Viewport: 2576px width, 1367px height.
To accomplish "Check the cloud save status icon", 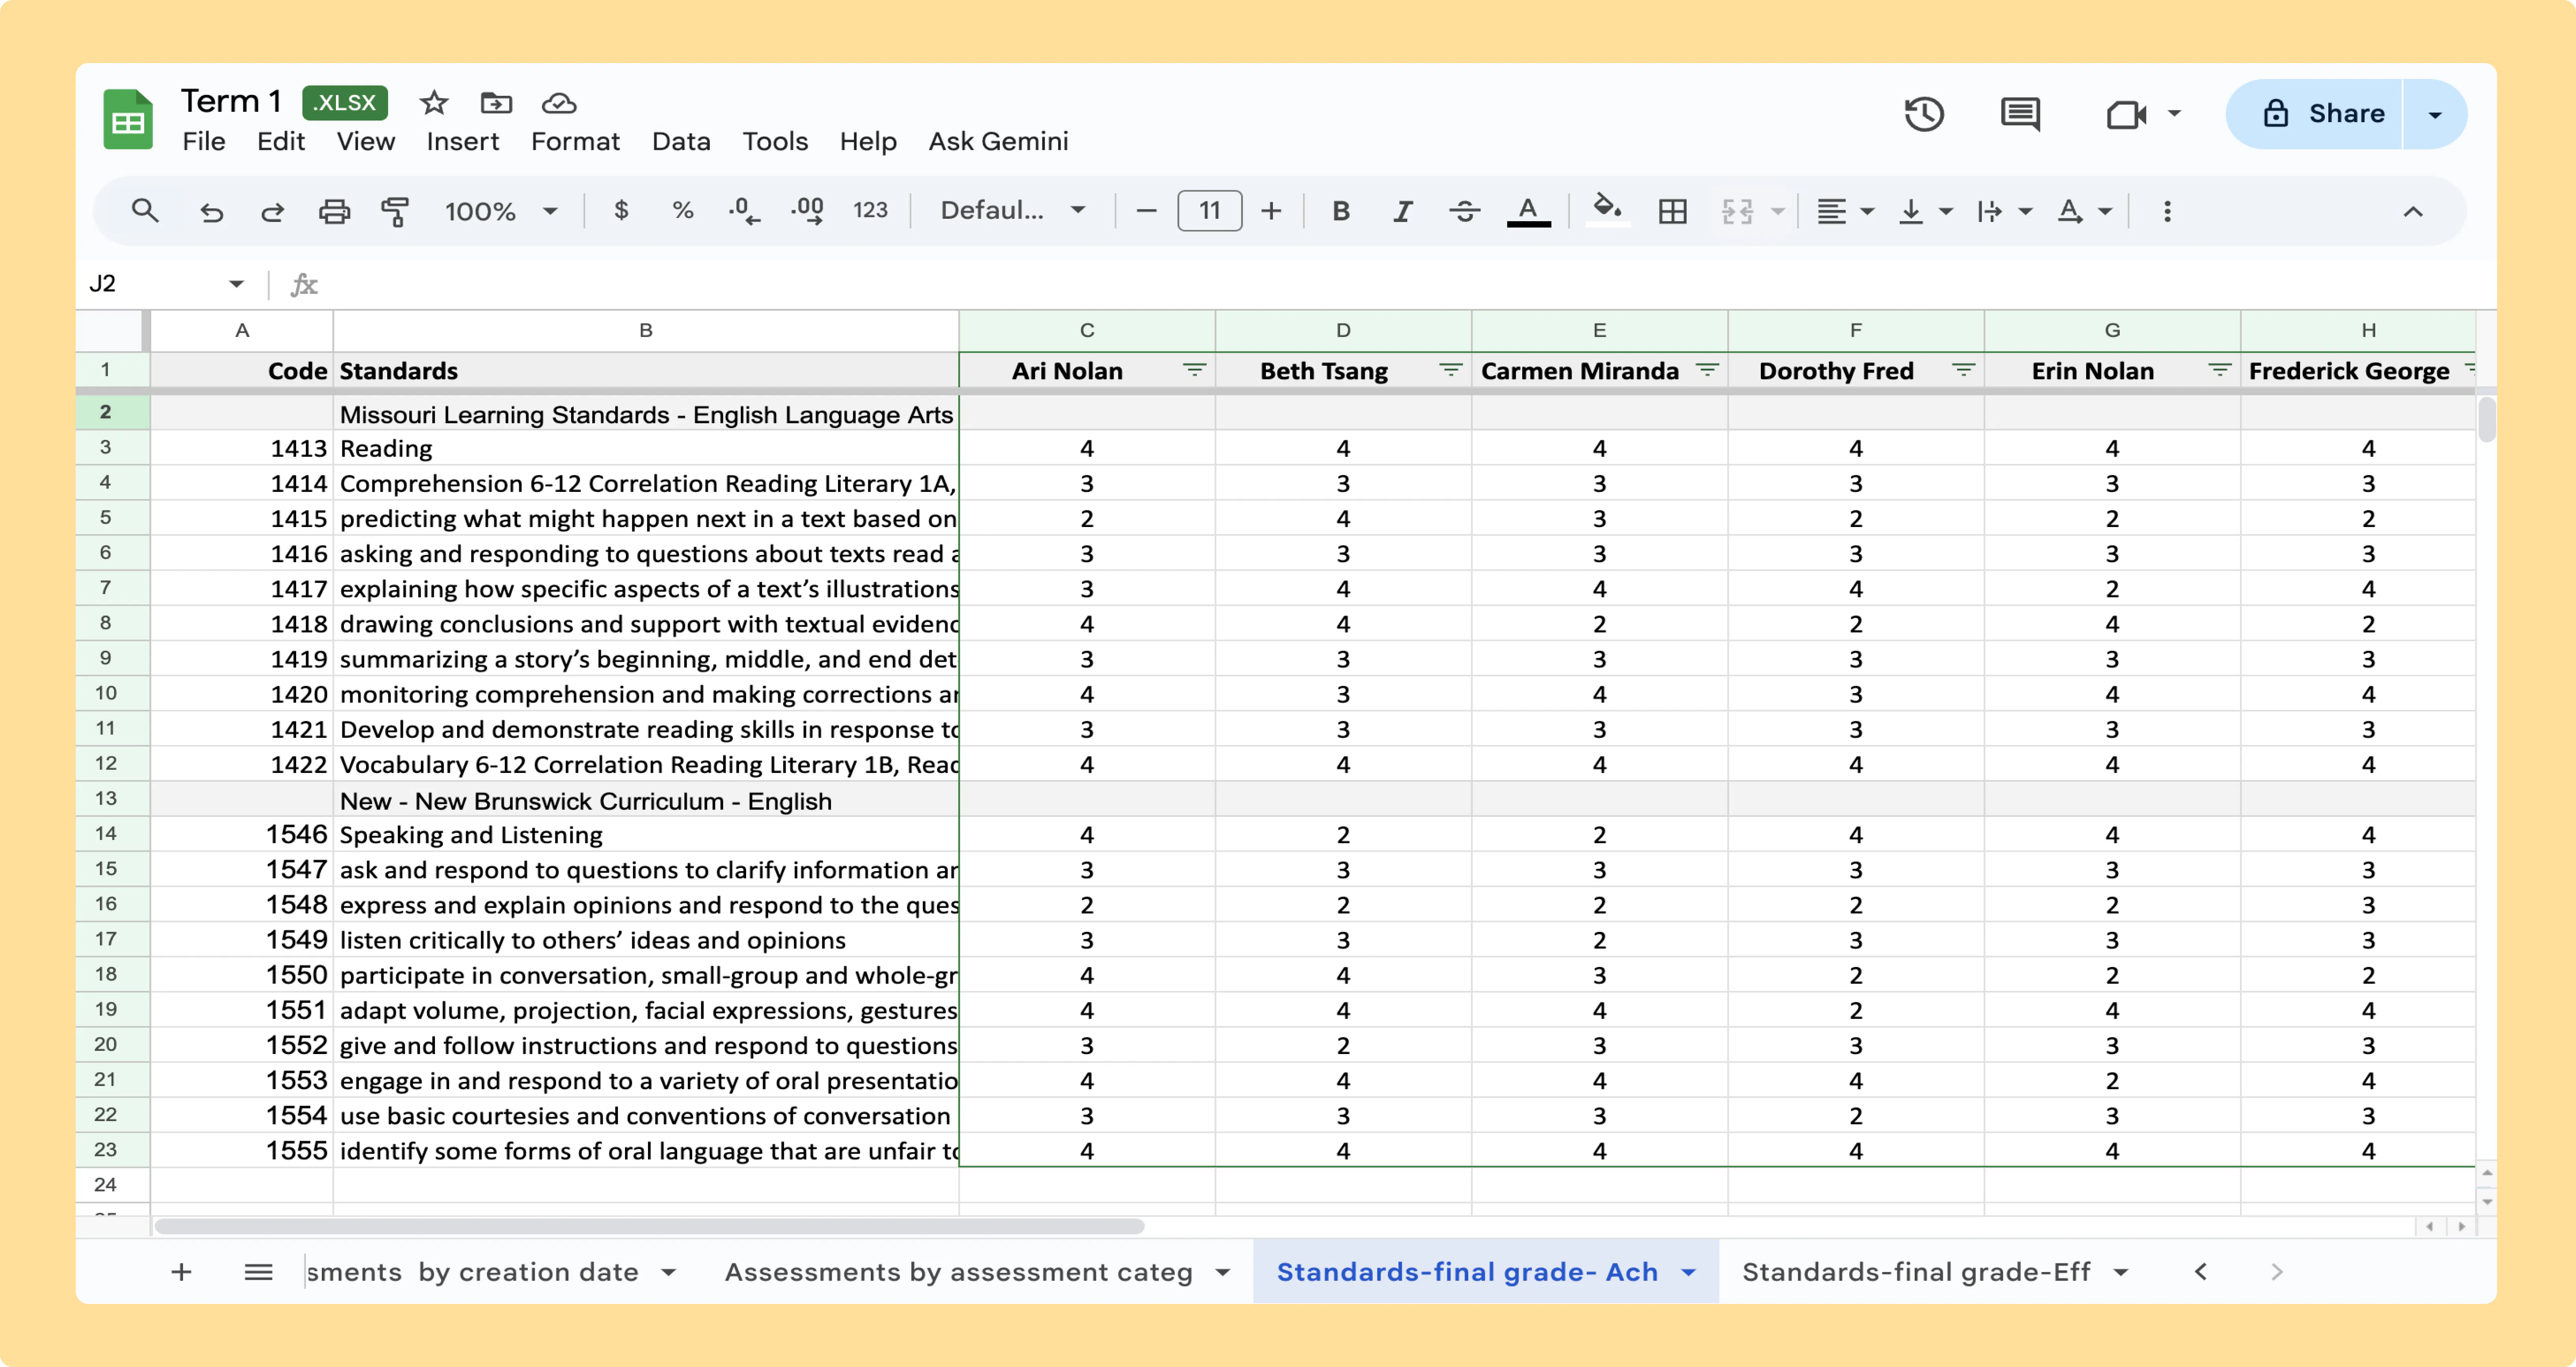I will point(559,103).
